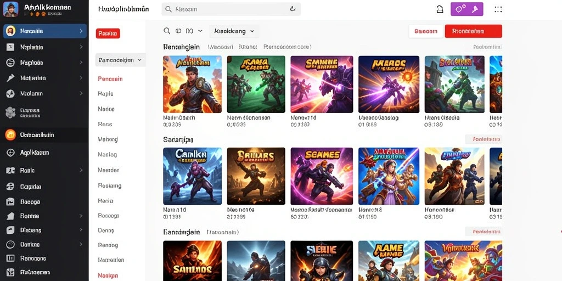Open the notifications bell icon

coord(440,9)
